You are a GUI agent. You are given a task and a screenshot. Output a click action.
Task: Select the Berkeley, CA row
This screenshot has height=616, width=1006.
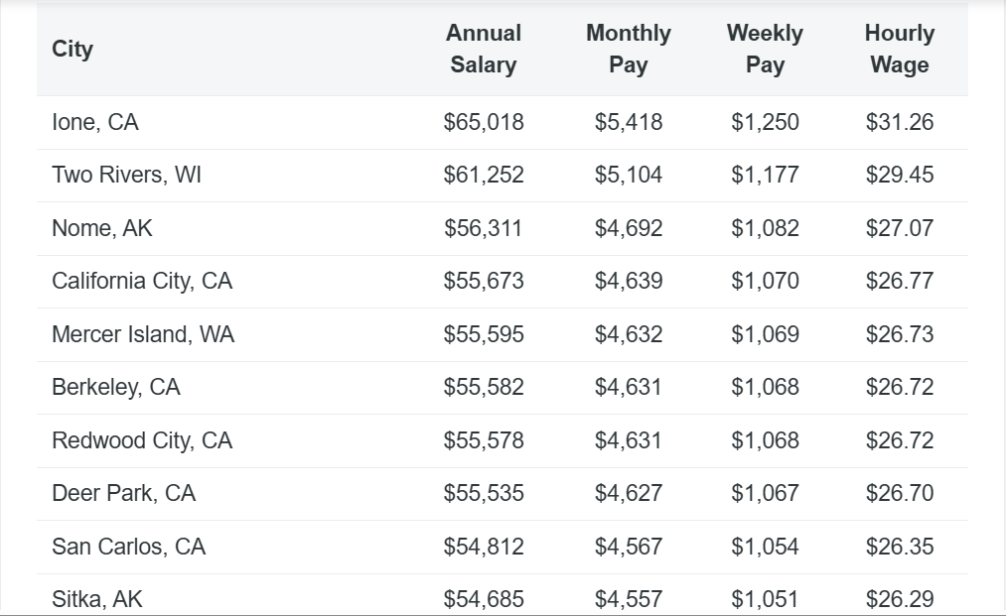[116, 387]
